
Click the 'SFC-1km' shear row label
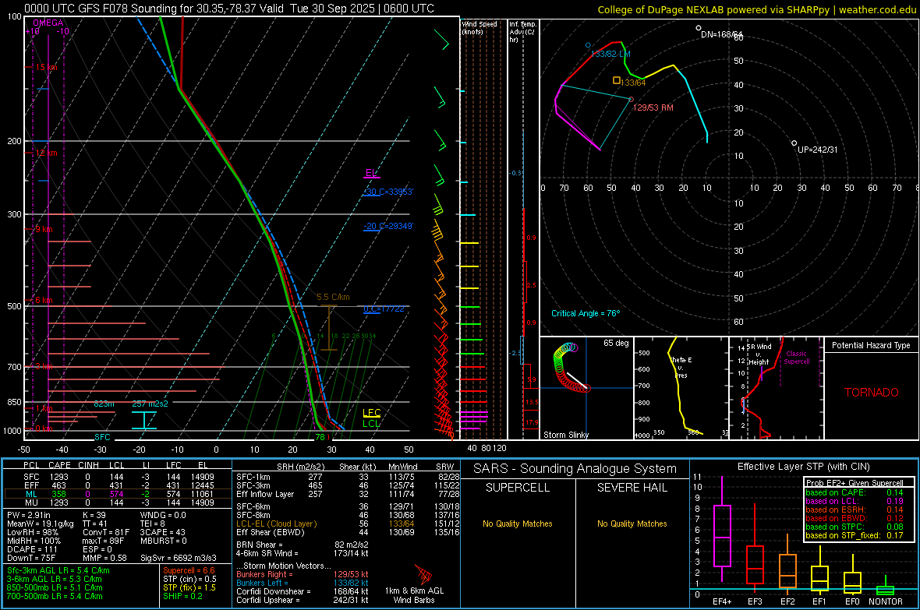[x=253, y=478]
